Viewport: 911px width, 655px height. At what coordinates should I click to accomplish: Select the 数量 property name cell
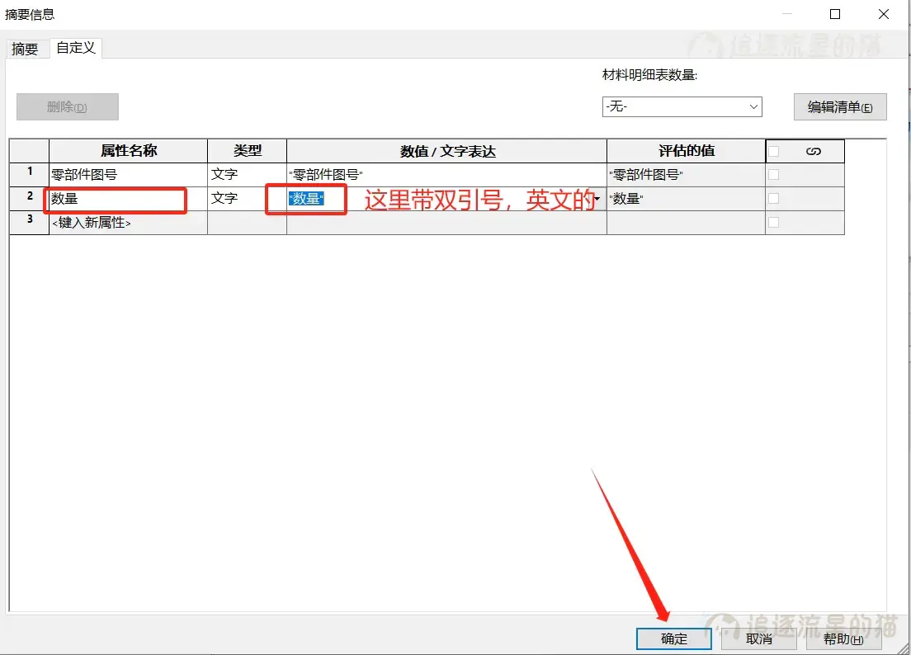coord(116,200)
